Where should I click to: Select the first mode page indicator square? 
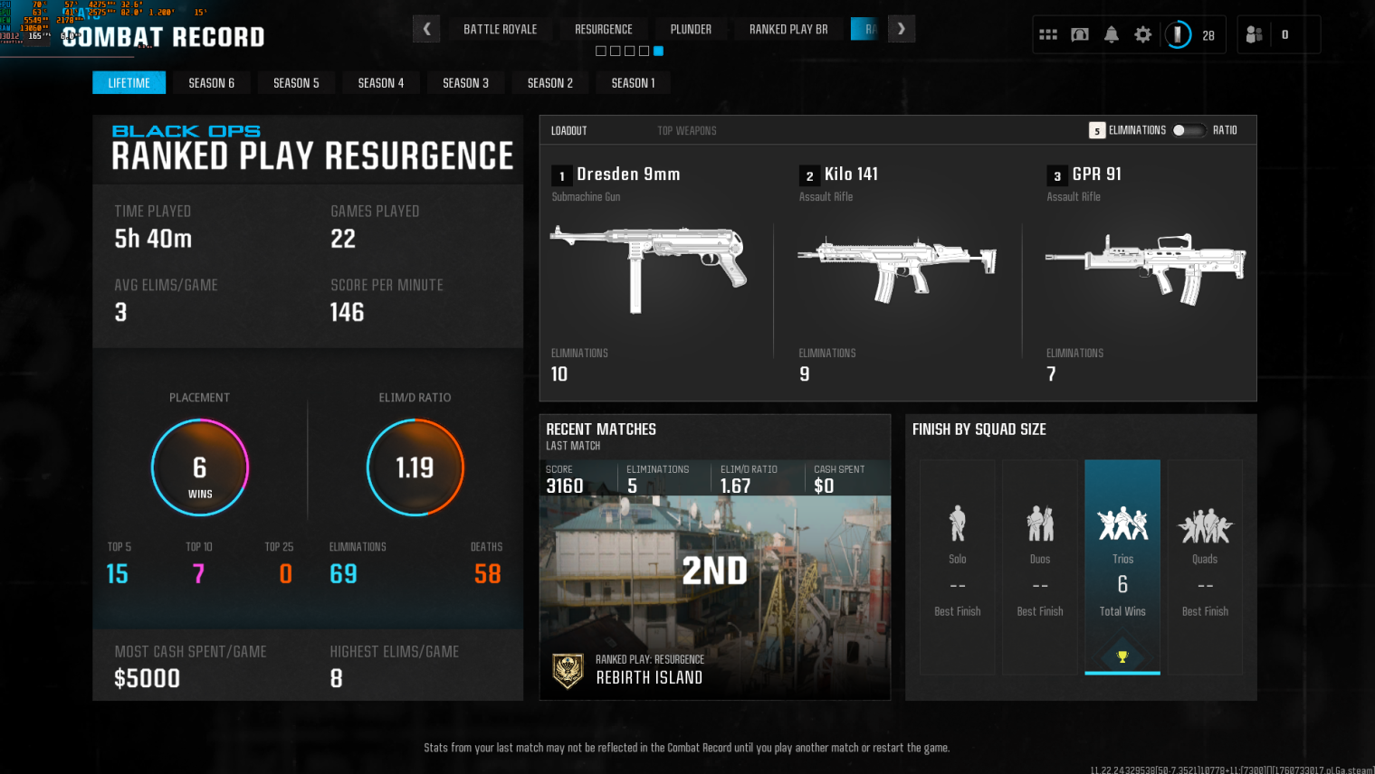coord(601,52)
